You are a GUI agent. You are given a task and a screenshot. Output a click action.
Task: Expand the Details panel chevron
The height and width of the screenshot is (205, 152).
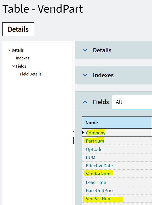85,50
